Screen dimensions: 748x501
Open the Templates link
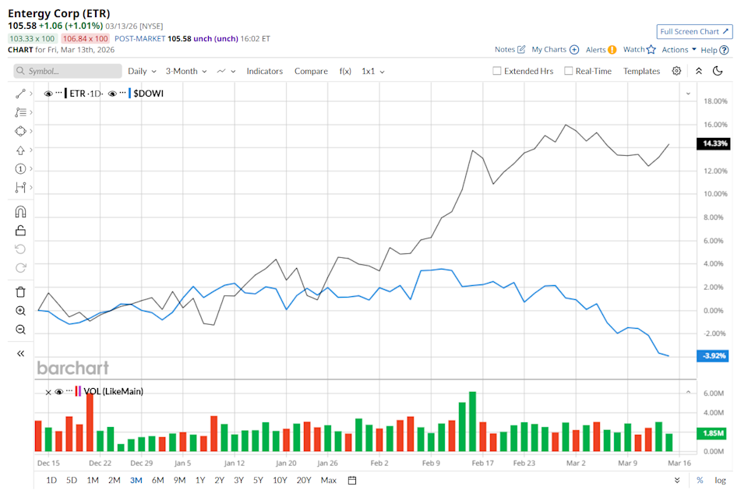[x=641, y=71]
